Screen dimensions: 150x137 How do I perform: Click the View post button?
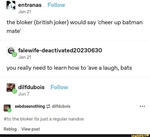point(31,129)
